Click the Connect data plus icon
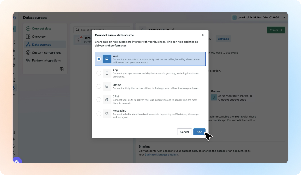301x175 pixels. tap(28, 29)
